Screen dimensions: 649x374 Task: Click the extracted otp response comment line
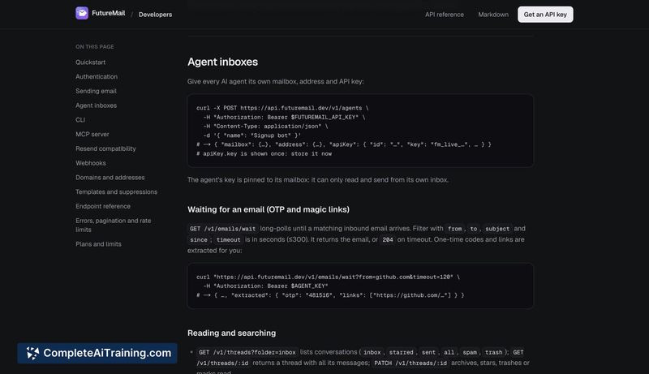click(330, 295)
